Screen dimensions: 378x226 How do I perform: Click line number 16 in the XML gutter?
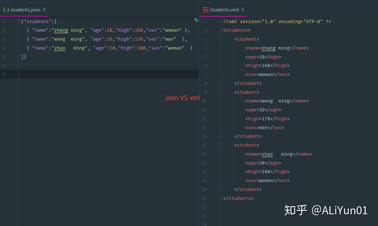(x=204, y=154)
